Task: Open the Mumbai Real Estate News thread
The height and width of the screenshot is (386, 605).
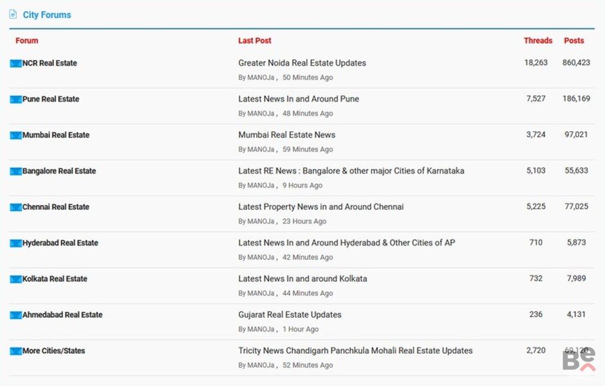Action: point(286,135)
